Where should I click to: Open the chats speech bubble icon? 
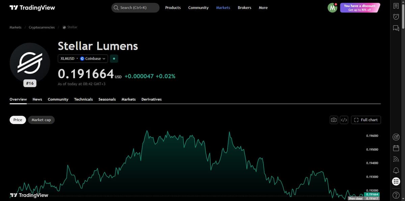(x=396, y=28)
